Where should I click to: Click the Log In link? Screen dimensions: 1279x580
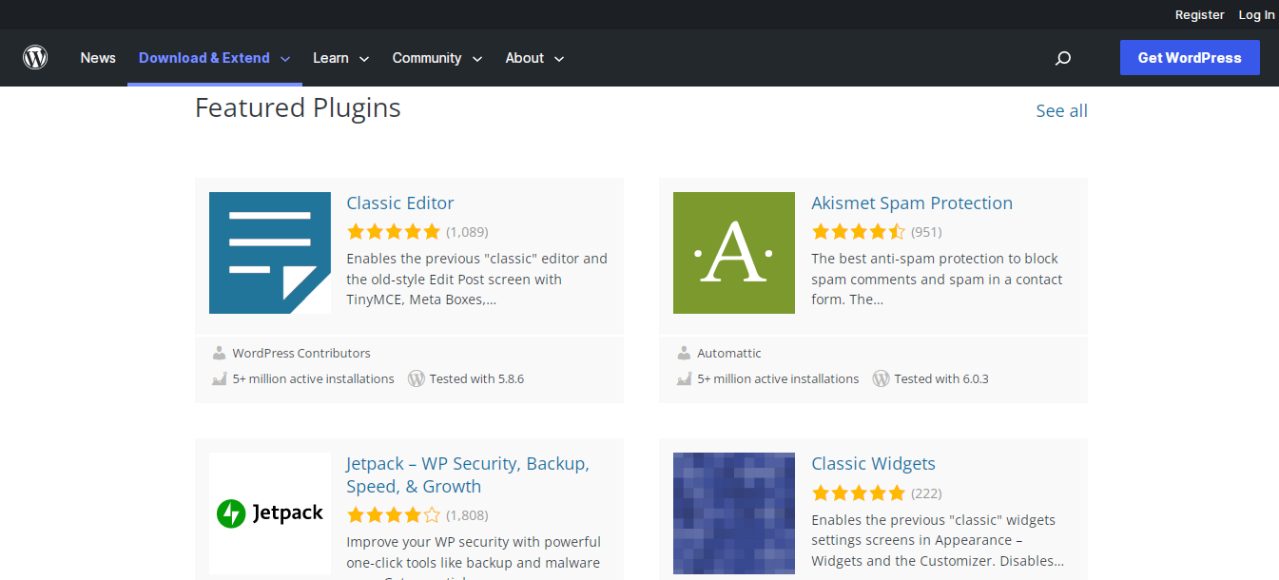point(1256,14)
